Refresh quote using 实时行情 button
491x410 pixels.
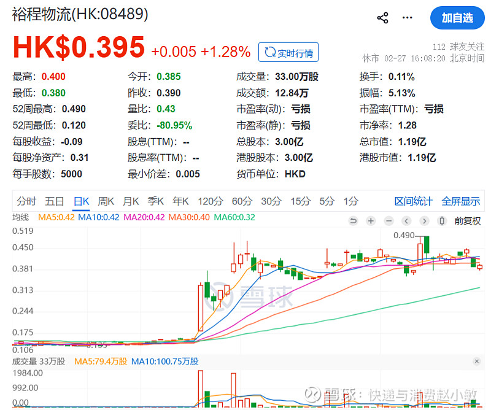288,52
